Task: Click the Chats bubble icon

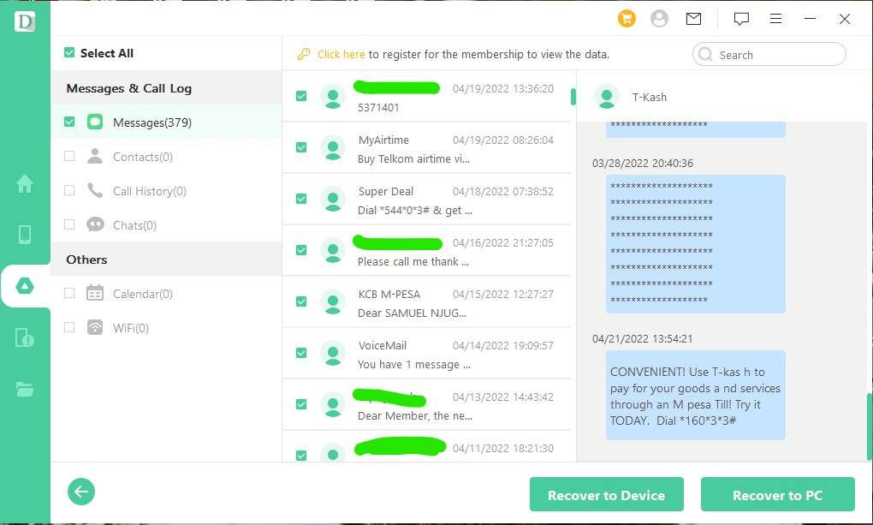Action: tap(95, 224)
